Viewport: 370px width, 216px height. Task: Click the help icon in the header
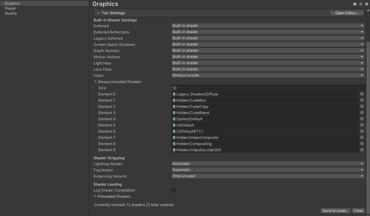point(355,4)
